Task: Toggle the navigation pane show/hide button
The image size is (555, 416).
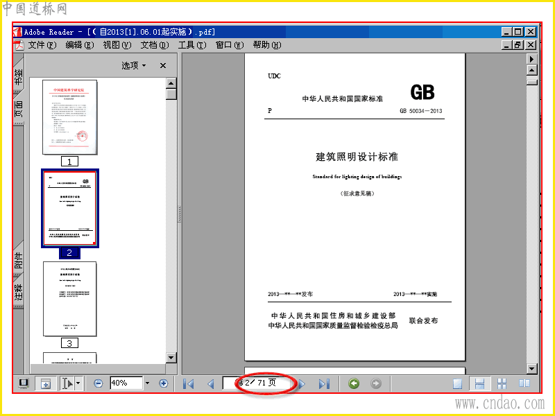Action: 24,383
